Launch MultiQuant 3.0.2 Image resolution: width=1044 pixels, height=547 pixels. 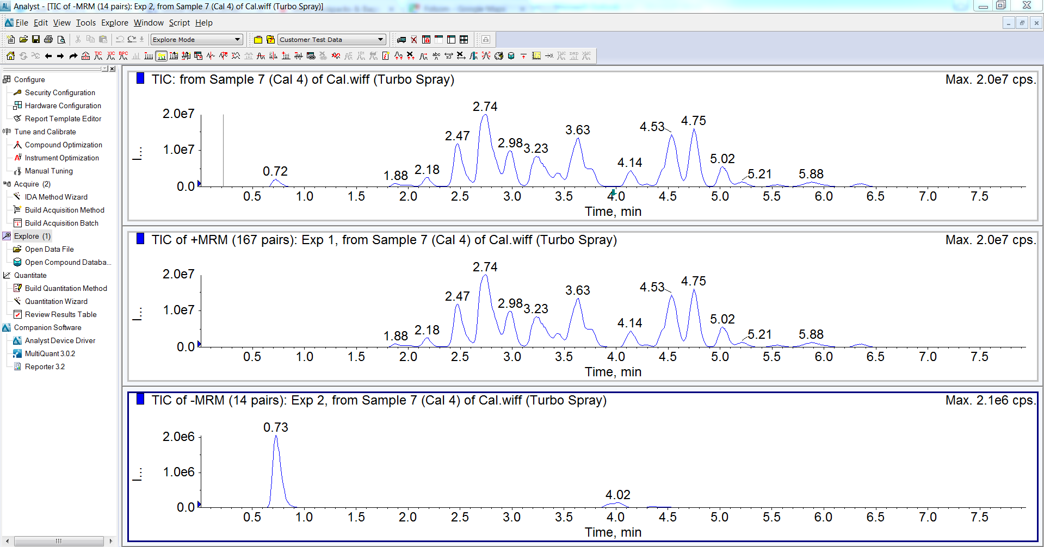50,353
